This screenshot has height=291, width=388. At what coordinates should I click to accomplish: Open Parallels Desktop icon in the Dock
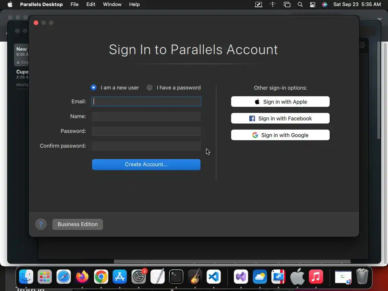pyautogui.click(x=278, y=276)
